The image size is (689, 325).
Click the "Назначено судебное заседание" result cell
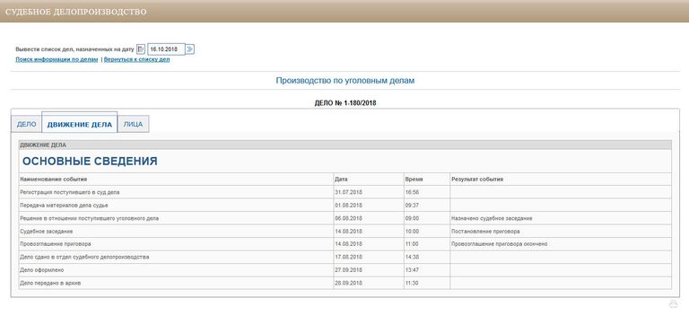(561, 218)
